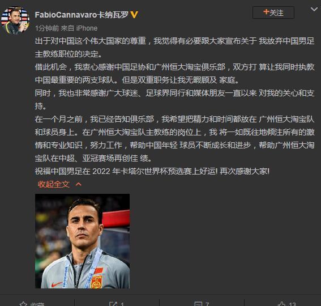Click the repost arrow icon
The width and height of the screenshot is (321, 306).
[113, 304]
